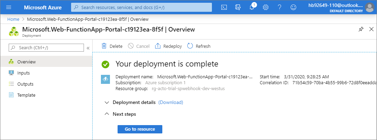The width and height of the screenshot is (377, 140).
Task: Click the Home breadcrumb link
Action: pyautogui.click(x=13, y=19)
